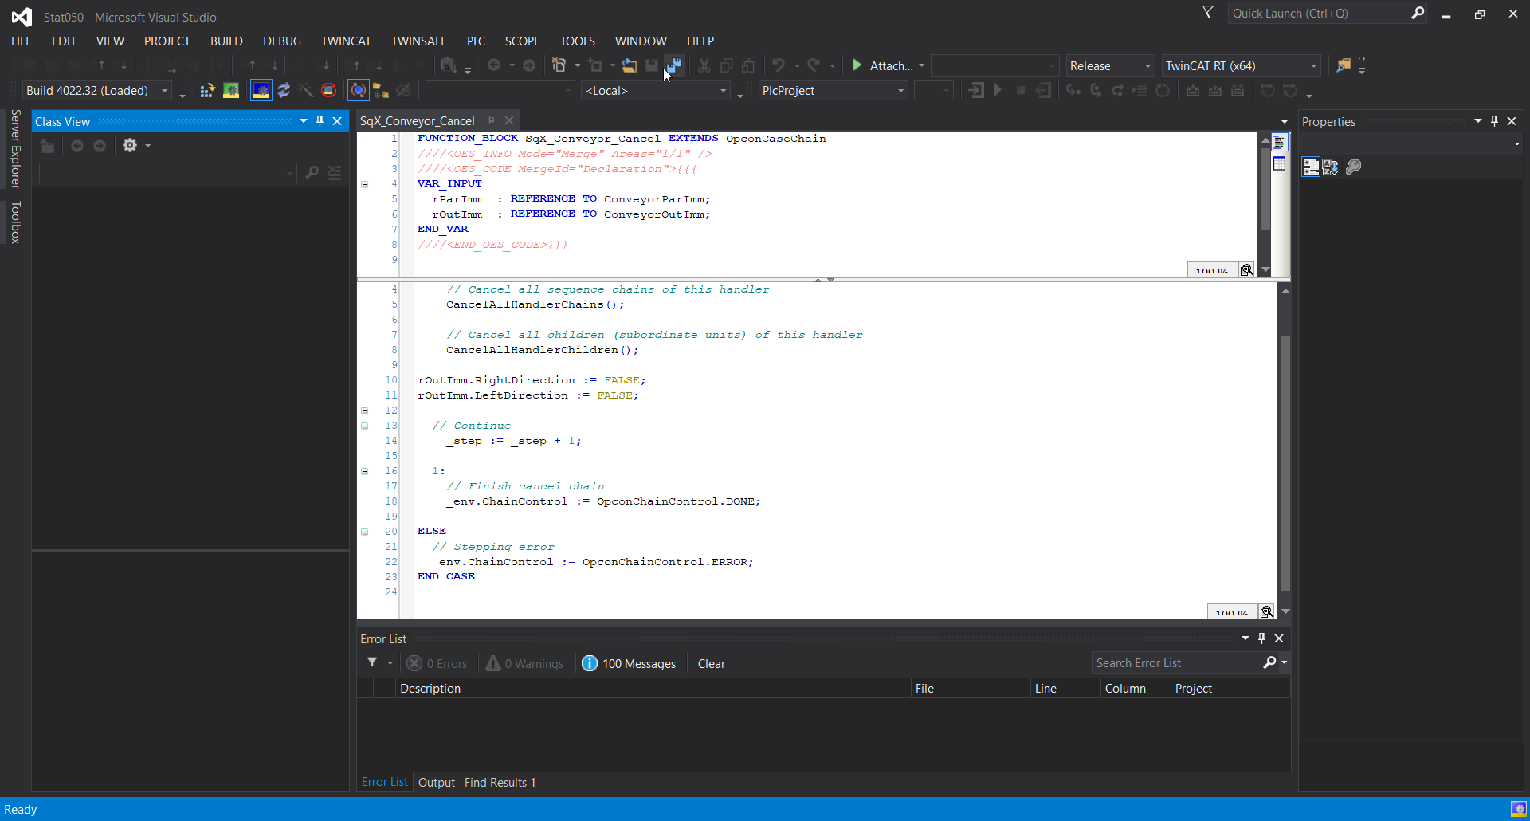Toggle the 0 Errors filter
Image resolution: width=1530 pixels, height=821 pixels.
[437, 664]
